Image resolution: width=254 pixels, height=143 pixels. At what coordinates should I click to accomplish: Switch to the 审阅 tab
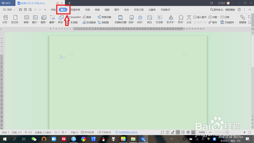pyautogui.click(x=97, y=10)
